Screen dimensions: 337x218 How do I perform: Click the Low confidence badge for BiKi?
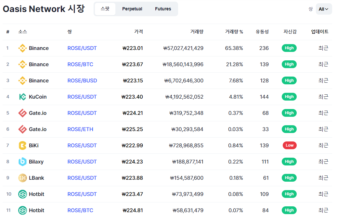click(x=290, y=145)
